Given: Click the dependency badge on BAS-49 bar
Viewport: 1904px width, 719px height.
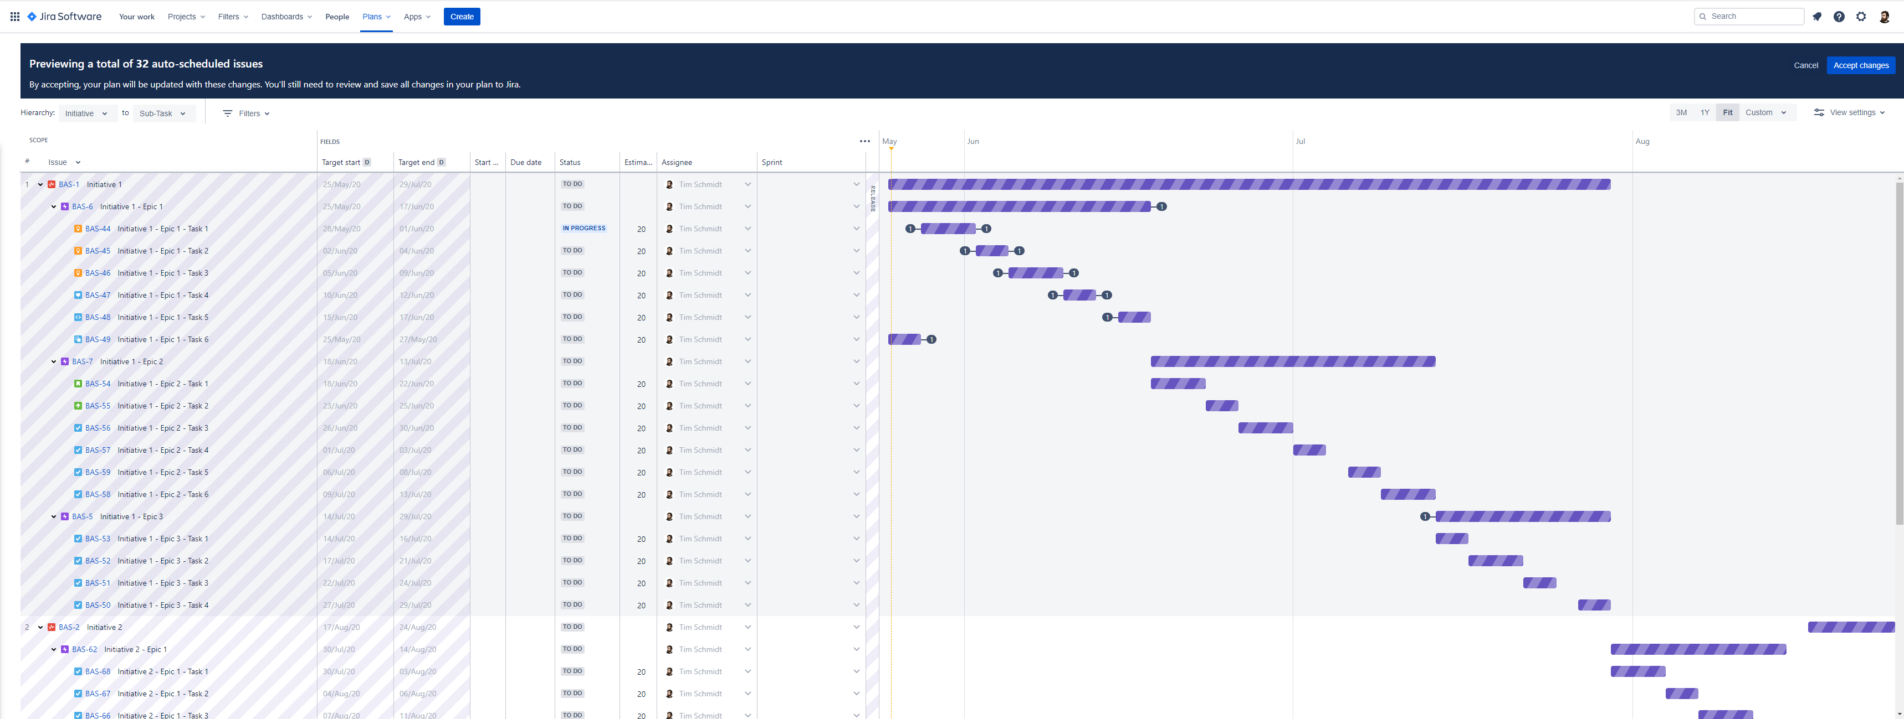Looking at the screenshot, I should click(931, 339).
